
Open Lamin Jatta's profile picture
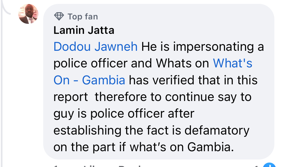[28, 14]
